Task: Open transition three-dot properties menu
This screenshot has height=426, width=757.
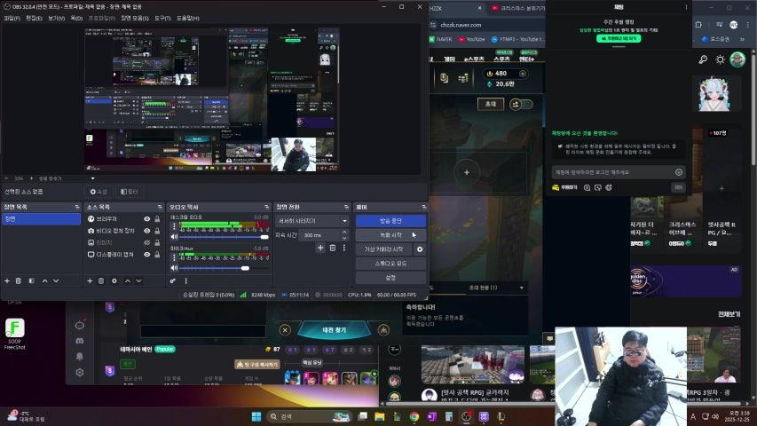Action: [344, 248]
